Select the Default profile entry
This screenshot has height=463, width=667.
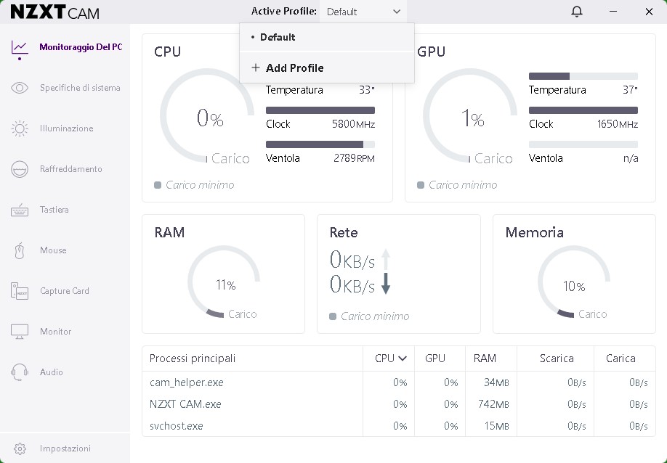(278, 37)
